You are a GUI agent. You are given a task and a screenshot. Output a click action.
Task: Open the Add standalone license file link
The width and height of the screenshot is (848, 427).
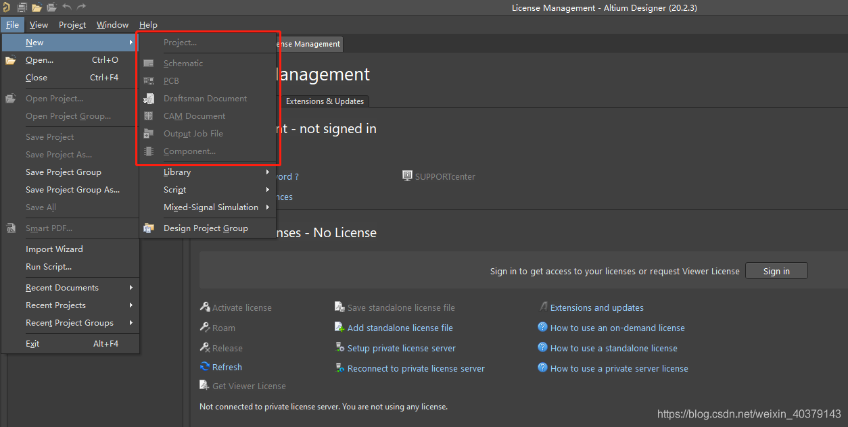click(400, 328)
